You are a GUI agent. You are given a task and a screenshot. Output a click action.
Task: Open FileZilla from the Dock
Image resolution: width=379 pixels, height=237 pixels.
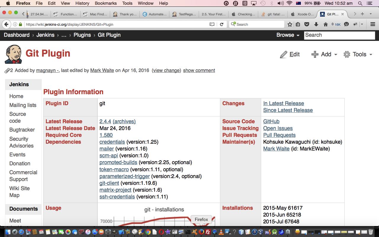[x=208, y=232]
